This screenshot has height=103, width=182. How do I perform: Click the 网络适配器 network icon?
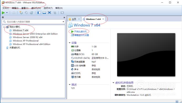72,62
